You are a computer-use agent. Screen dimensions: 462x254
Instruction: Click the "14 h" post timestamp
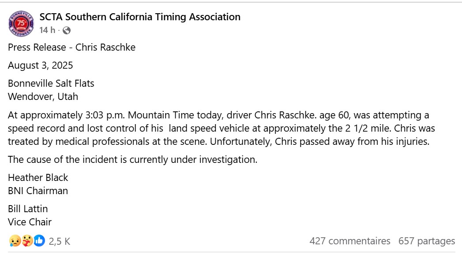click(x=47, y=30)
